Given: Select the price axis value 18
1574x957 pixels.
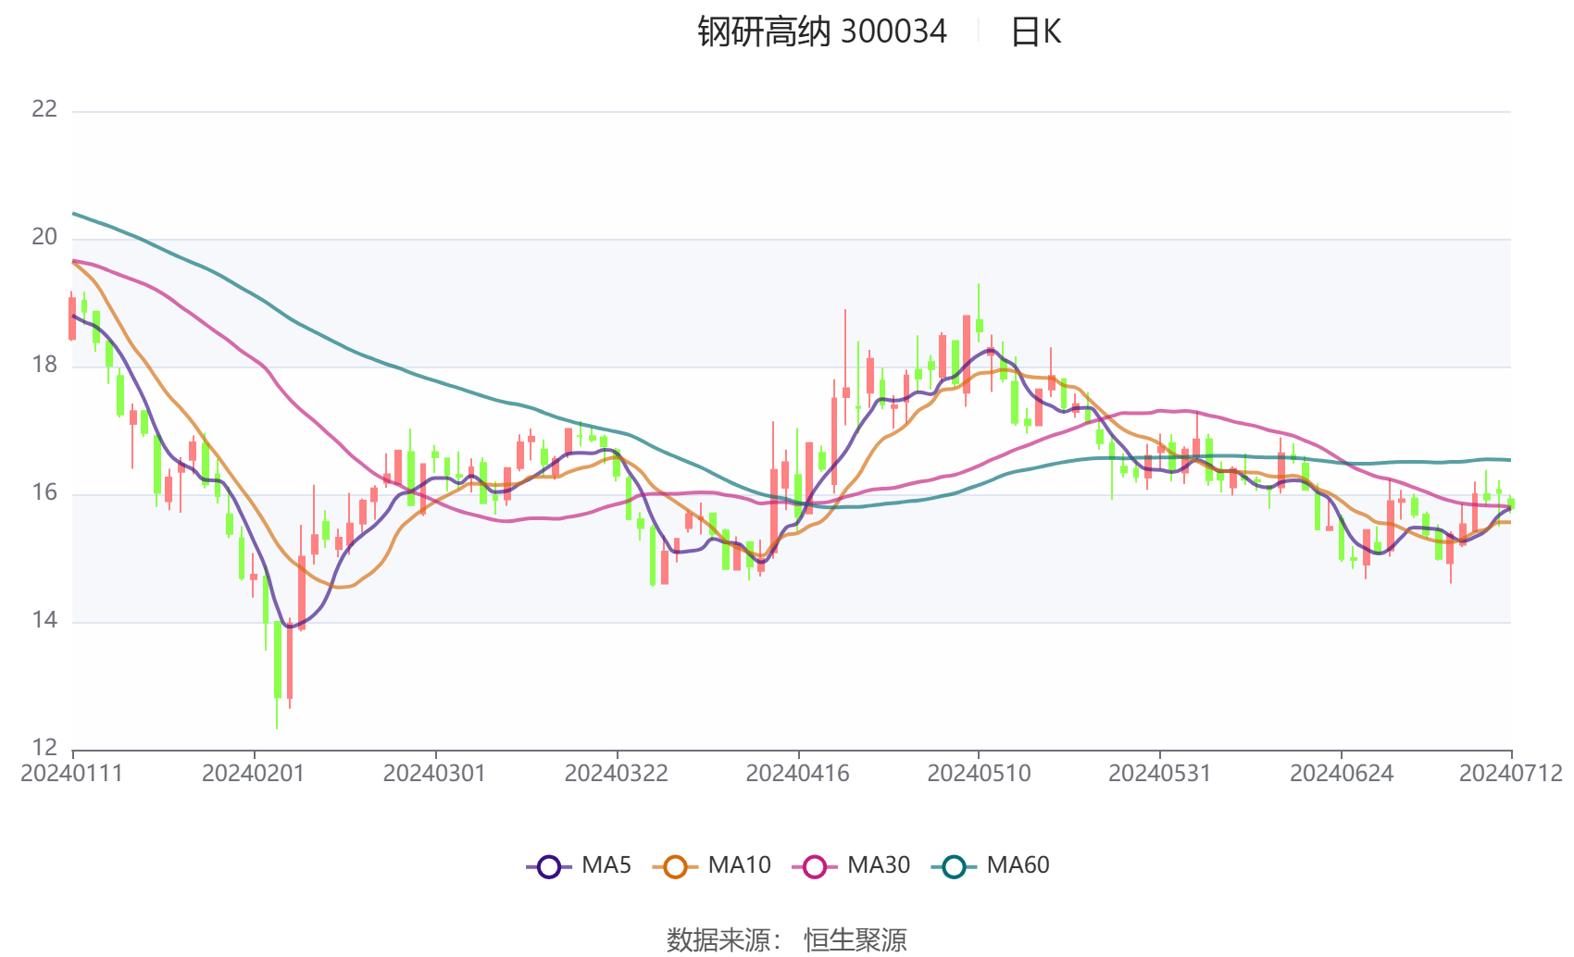Looking at the screenshot, I should coord(44,365).
